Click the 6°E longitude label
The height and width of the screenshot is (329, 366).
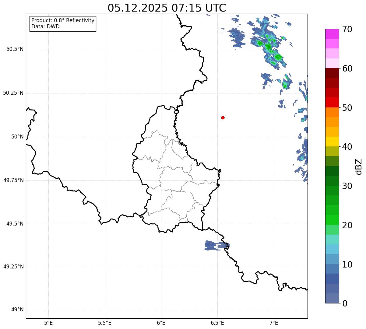[x=161, y=323]
